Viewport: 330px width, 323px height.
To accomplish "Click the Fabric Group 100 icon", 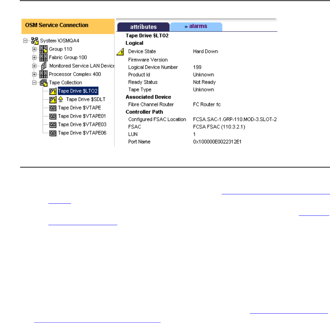I will pos(44,57).
